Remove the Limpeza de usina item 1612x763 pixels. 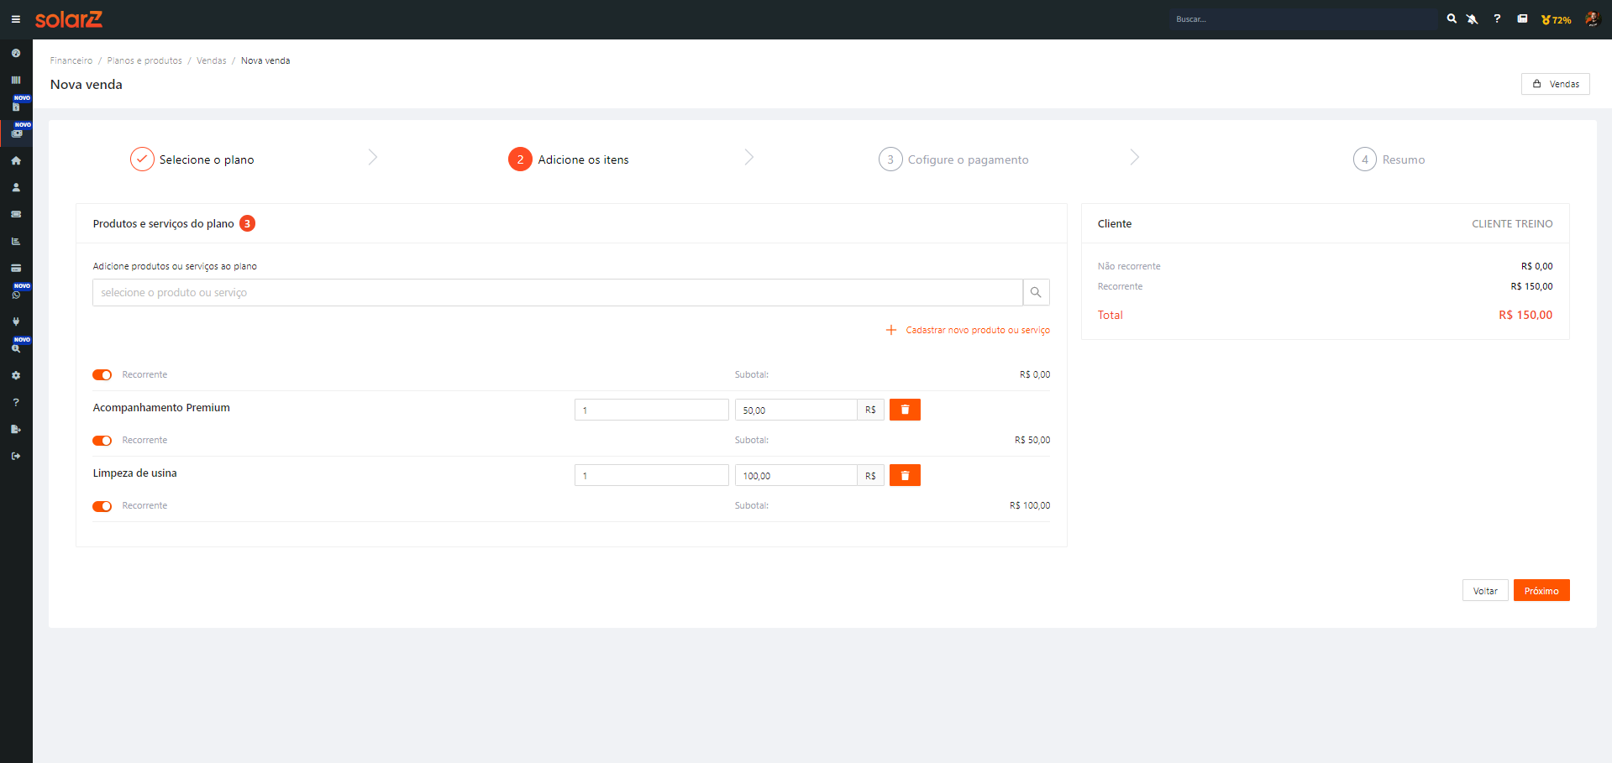905,475
